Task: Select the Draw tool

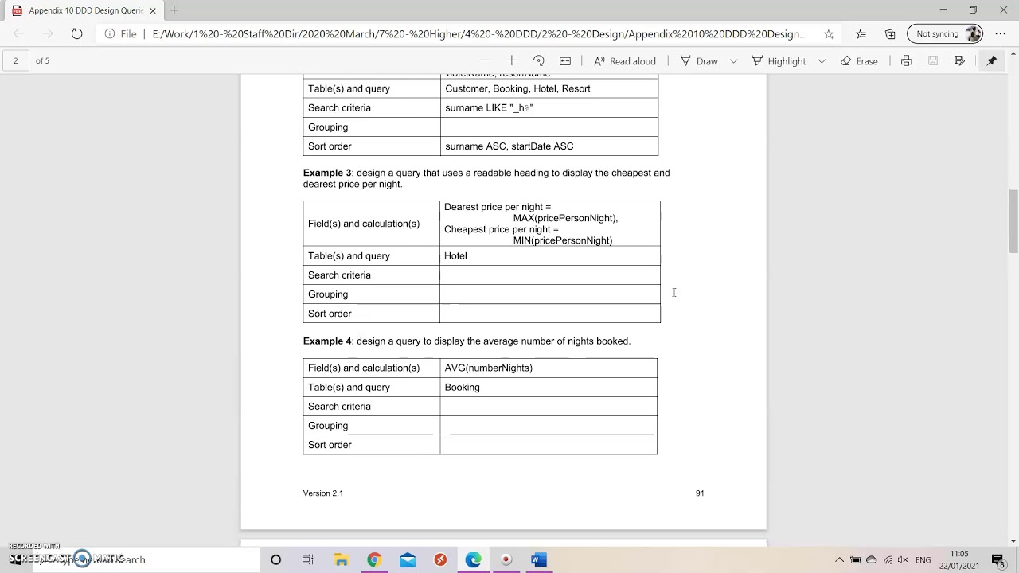Action: point(699,61)
